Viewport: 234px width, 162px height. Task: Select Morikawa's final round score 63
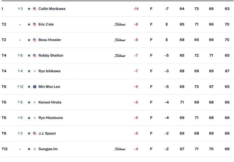tap(227, 9)
